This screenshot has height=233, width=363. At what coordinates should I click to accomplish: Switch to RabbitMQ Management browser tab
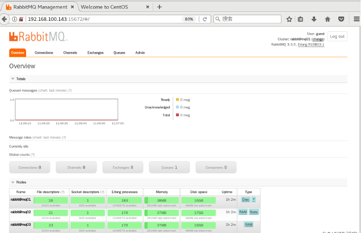39,7
